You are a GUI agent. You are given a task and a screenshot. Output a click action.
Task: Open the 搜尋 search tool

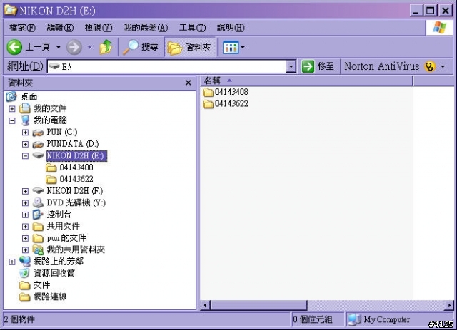[141, 47]
